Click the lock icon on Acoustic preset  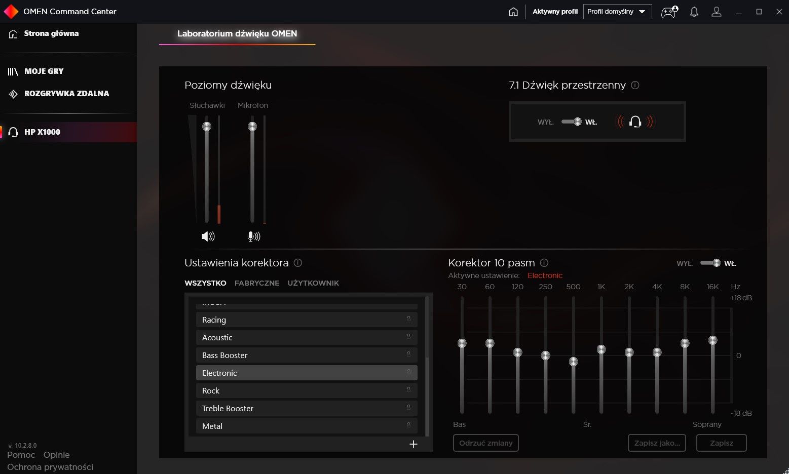point(408,337)
